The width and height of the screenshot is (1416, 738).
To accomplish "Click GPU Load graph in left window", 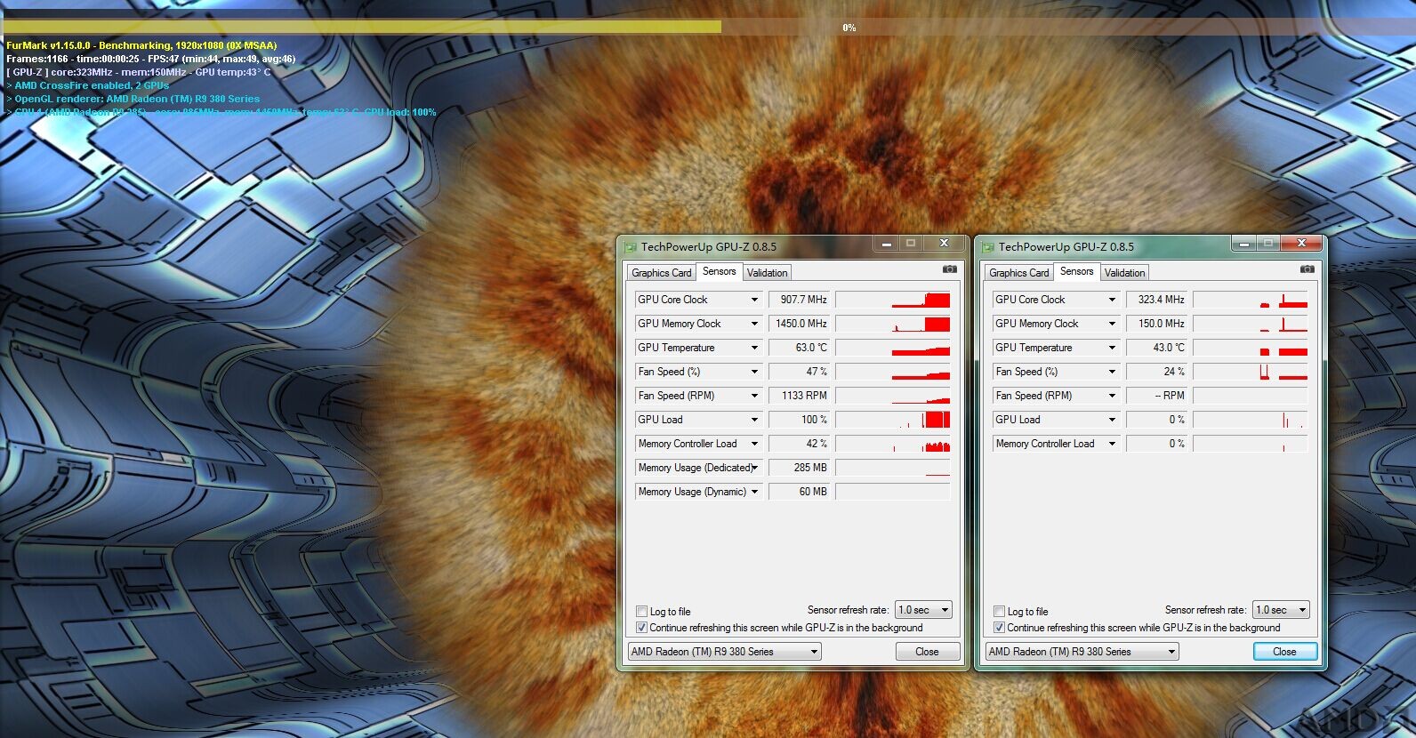I will click(x=893, y=420).
